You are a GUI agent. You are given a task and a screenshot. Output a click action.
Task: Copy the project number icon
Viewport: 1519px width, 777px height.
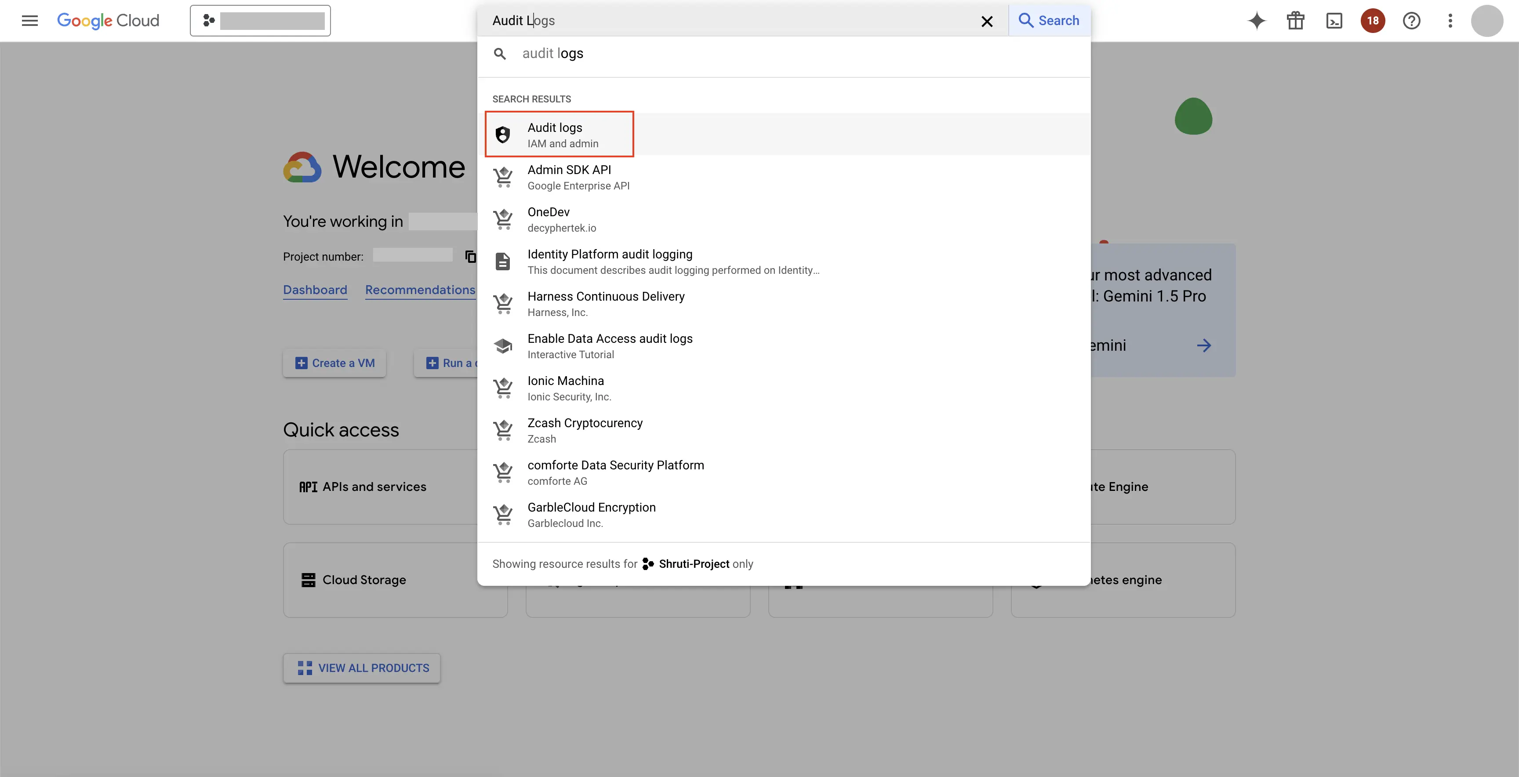[470, 257]
